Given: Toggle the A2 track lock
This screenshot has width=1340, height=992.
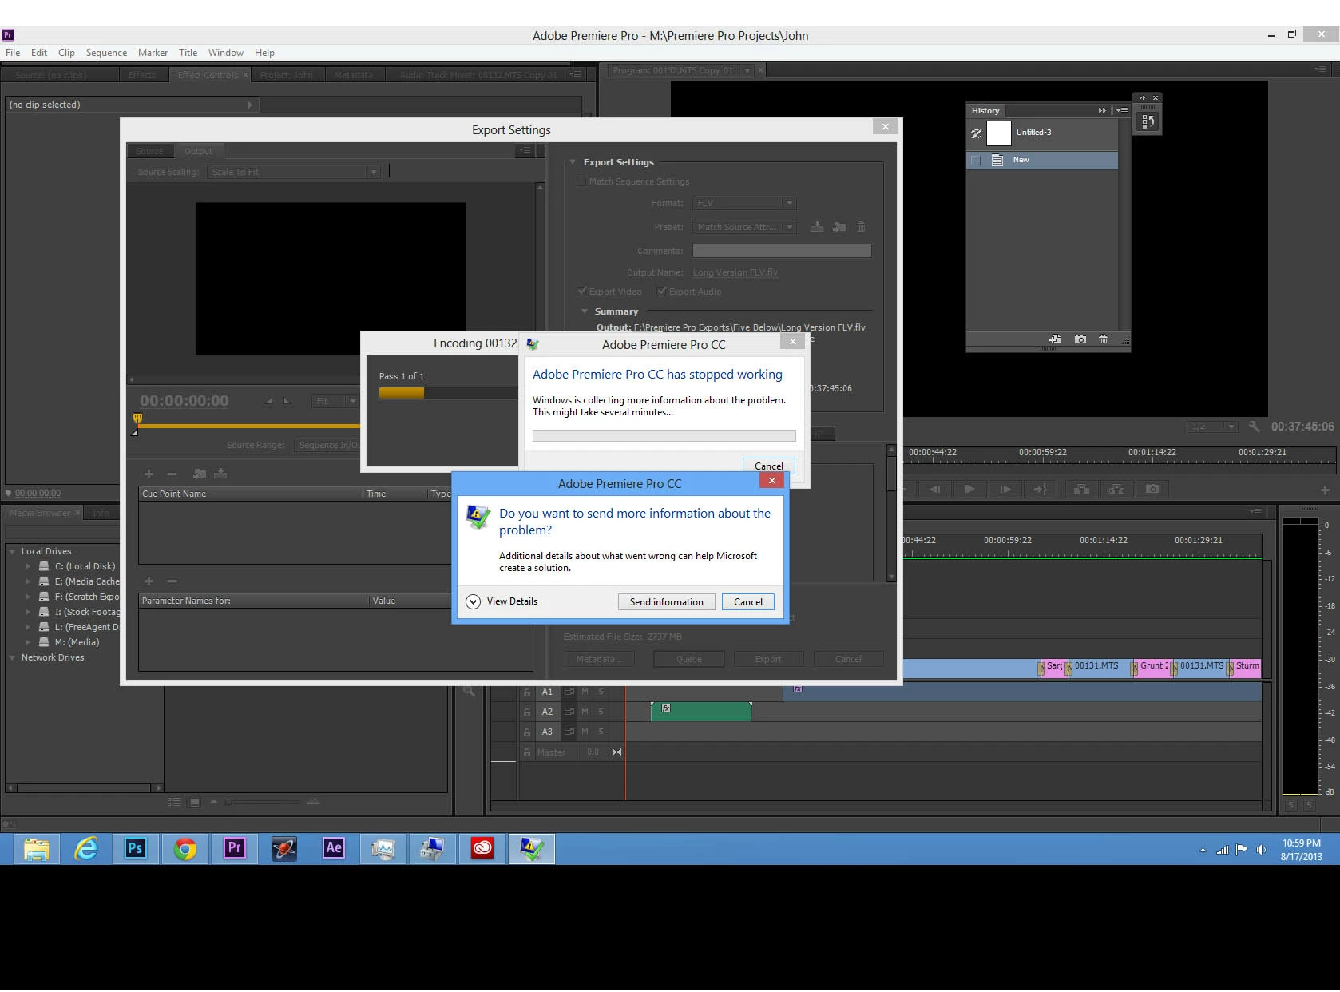Looking at the screenshot, I should (x=527, y=712).
